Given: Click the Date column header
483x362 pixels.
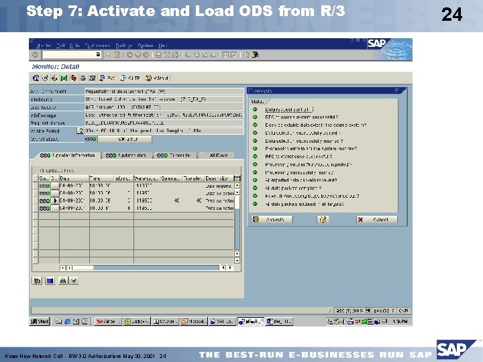Looking at the screenshot, I should 74,178.
